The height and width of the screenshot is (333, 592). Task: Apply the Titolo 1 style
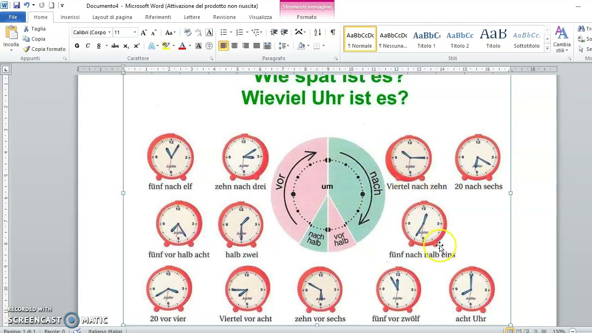tap(426, 39)
